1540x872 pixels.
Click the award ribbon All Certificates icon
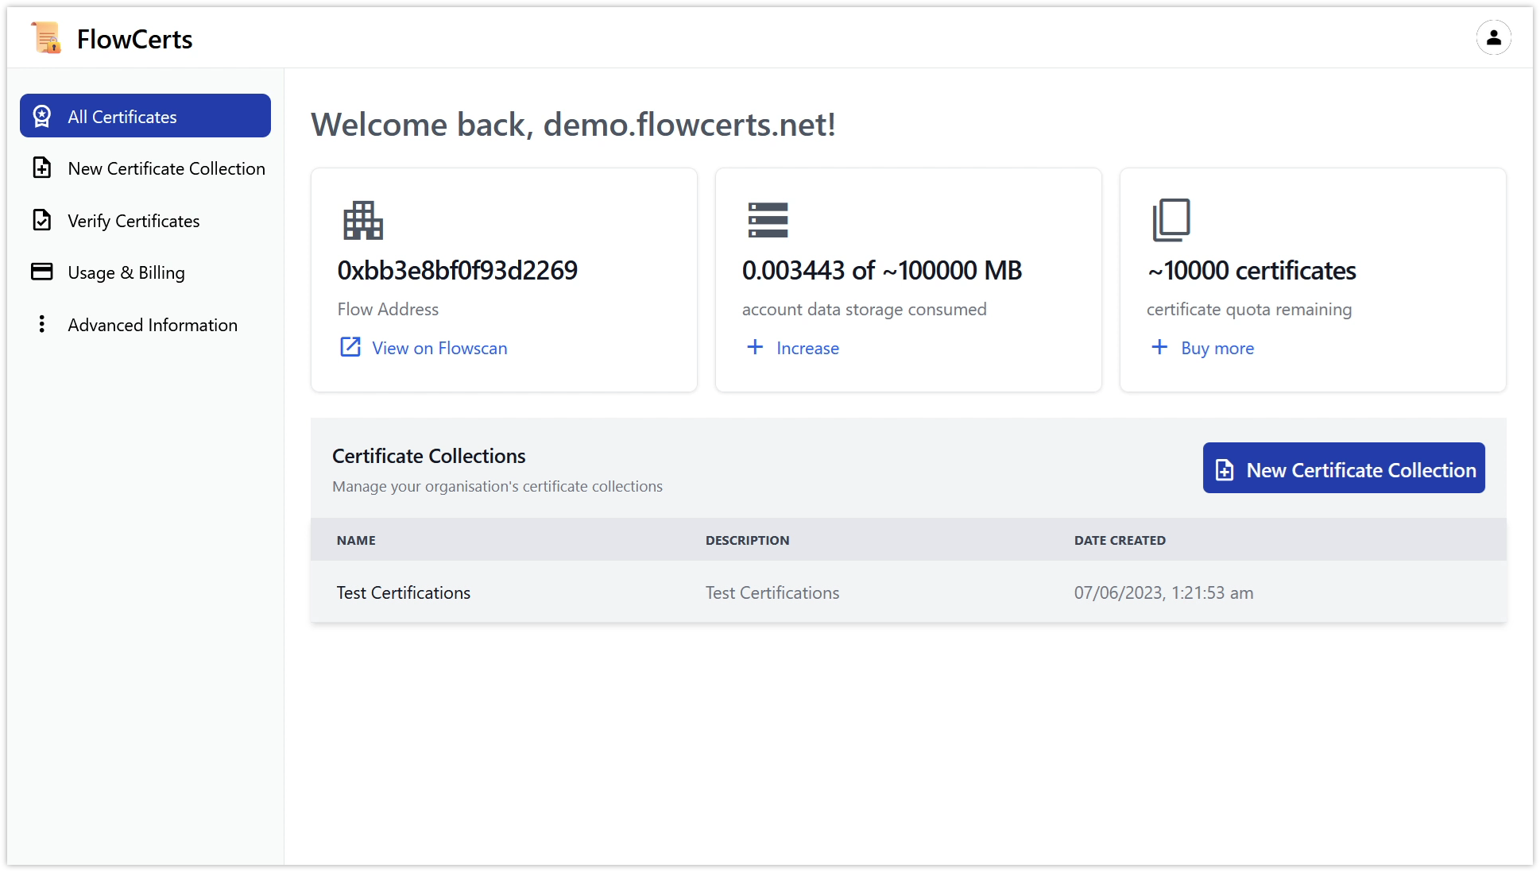[x=42, y=117]
